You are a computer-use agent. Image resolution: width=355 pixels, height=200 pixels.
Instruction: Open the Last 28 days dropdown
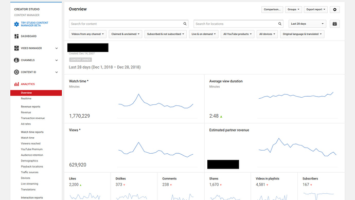pos(307,24)
